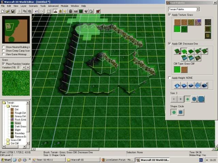Open the green AI Editor icon

(x=81, y=11)
